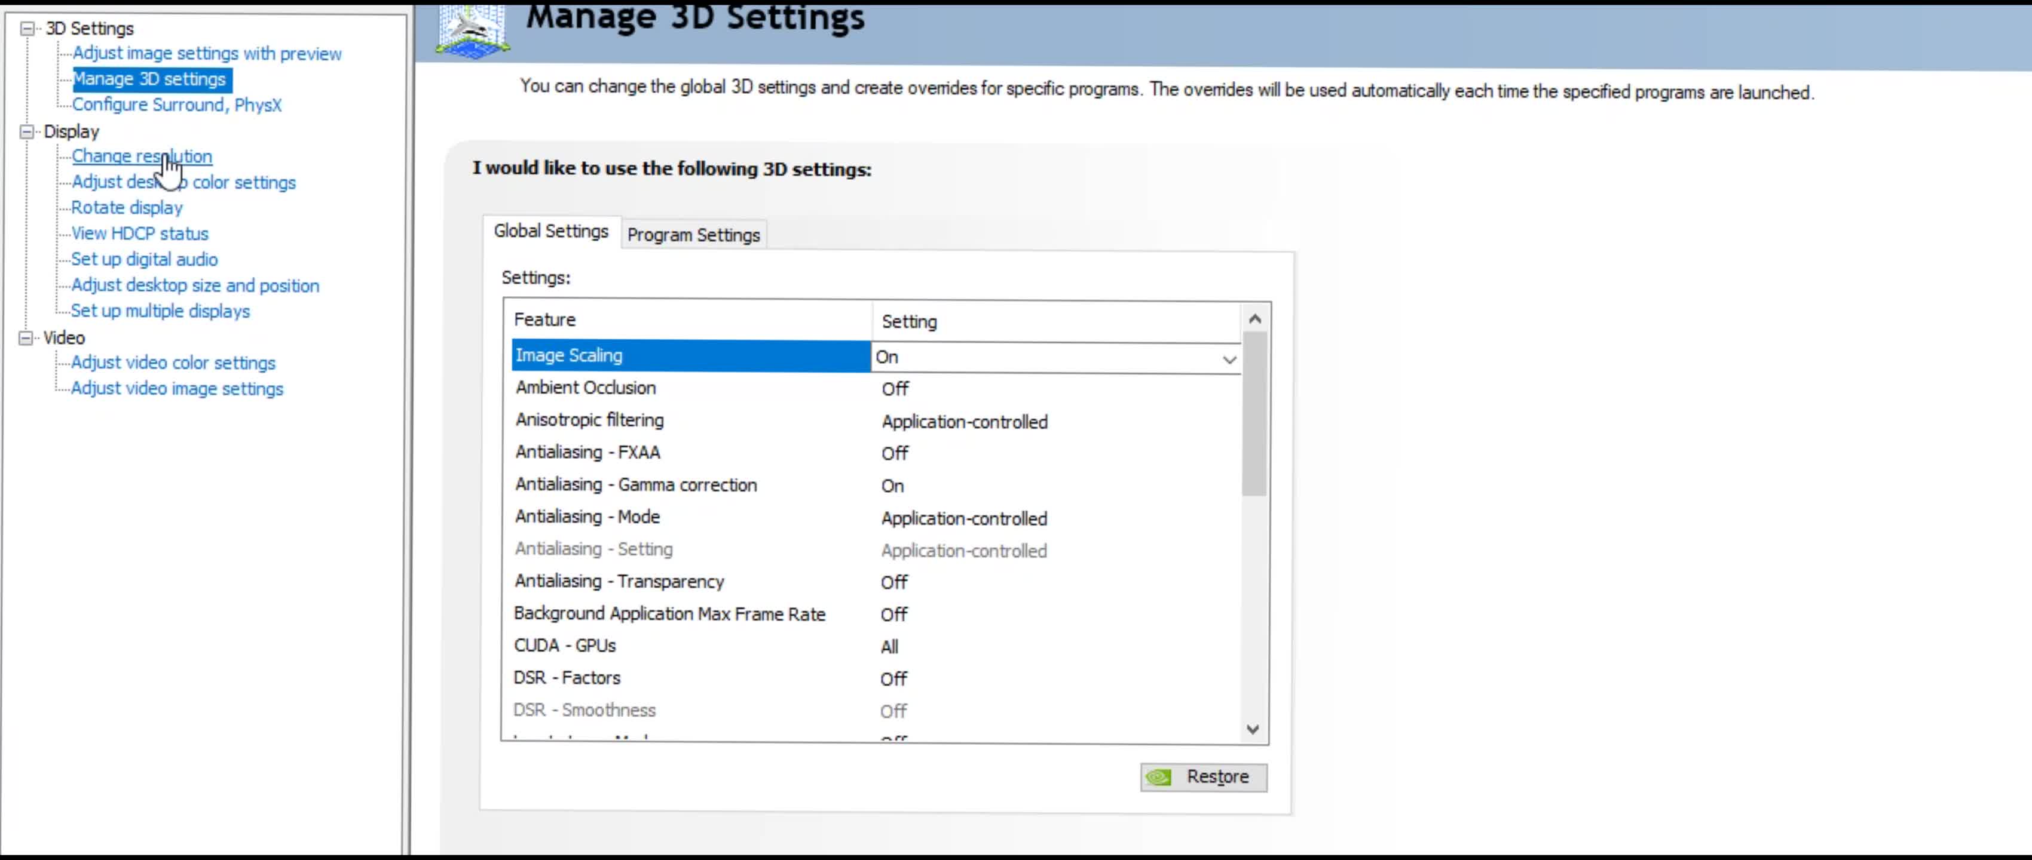
Task: Open Set up digital audio
Action: 145,259
